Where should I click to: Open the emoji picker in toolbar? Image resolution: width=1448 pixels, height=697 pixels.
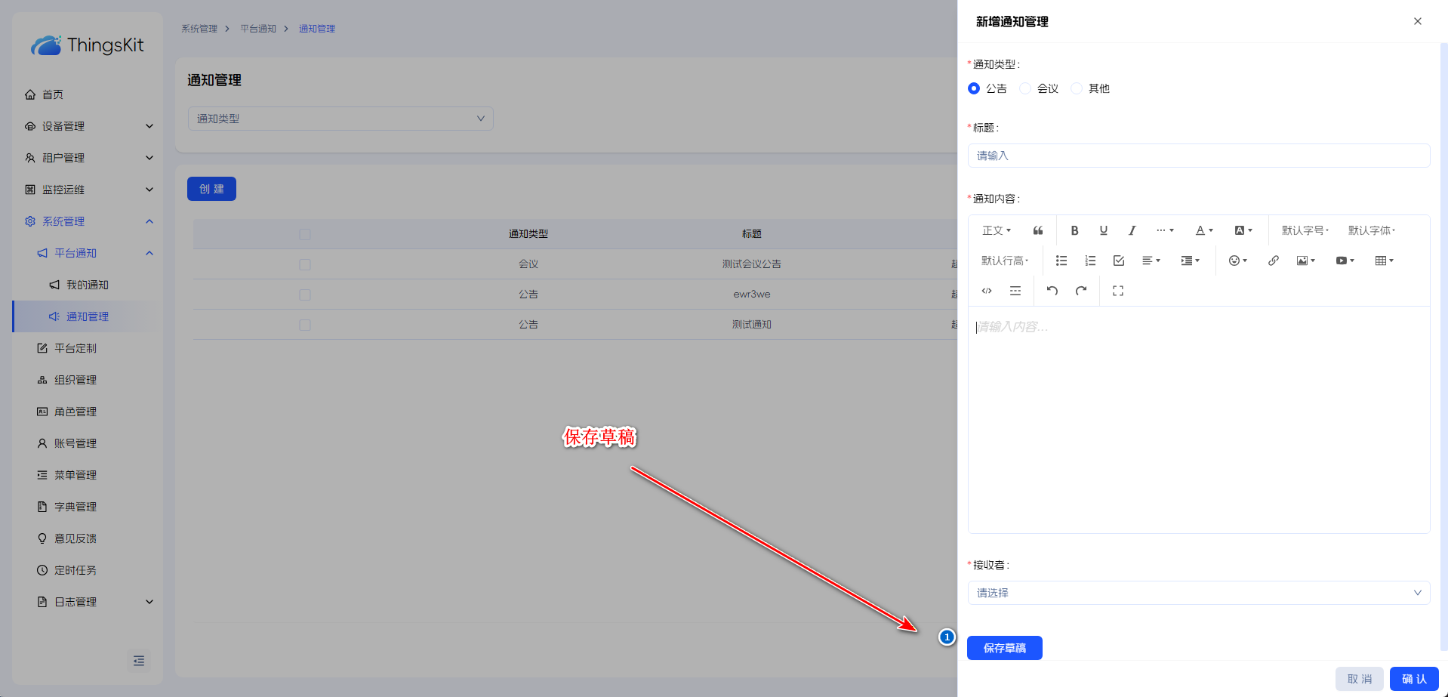1237,261
